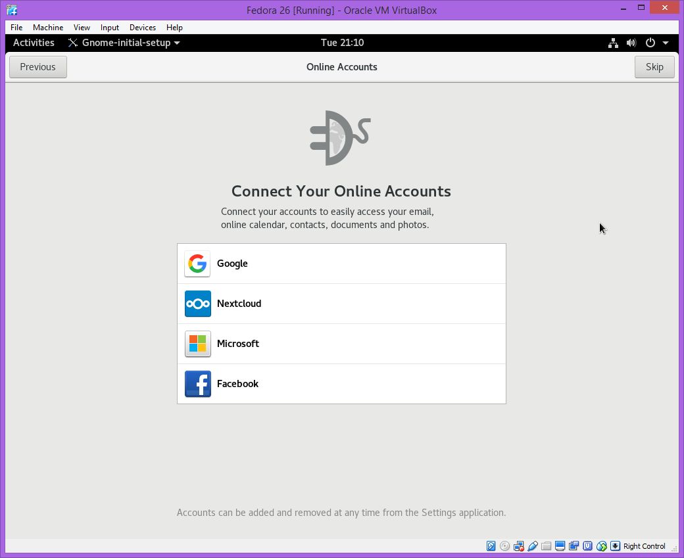Screen dimensions: 684x558
Task: Click the network adapters icon in VirtualBox status bar
Action: [519, 546]
